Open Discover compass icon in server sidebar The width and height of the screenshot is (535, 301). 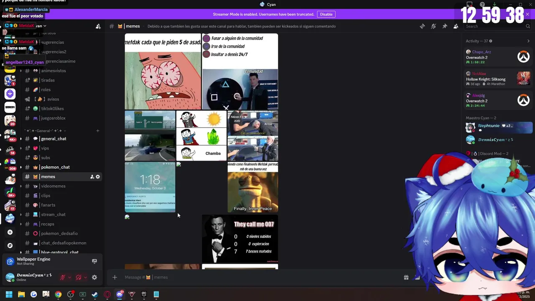point(10,245)
